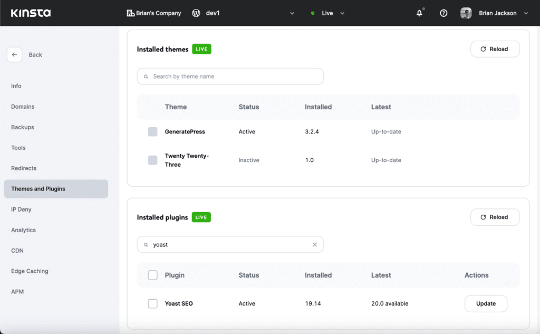Click Brian's Company name

158,13
